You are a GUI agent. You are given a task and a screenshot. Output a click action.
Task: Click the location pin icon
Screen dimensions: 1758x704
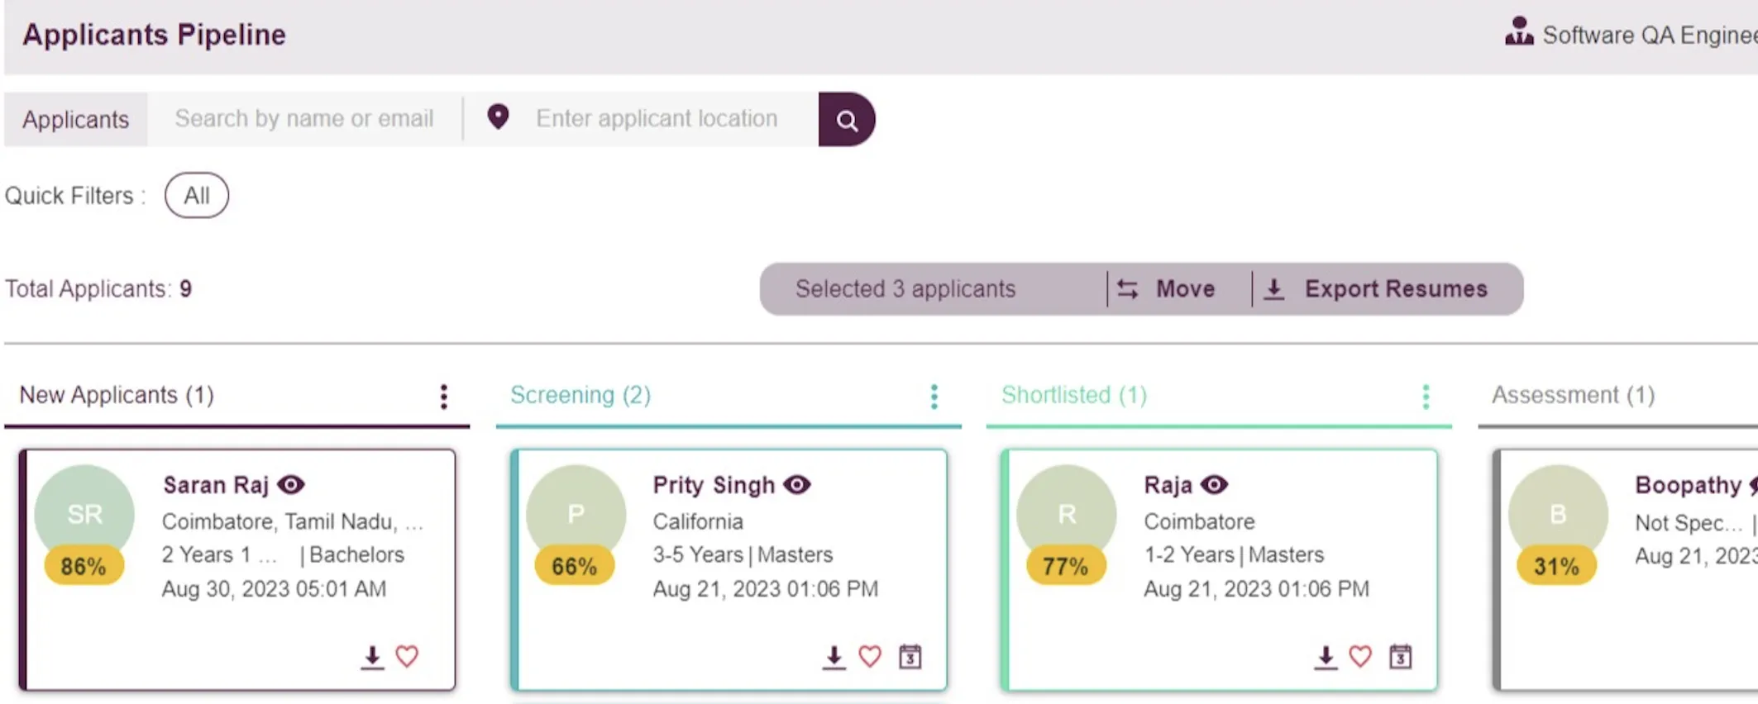tap(498, 117)
